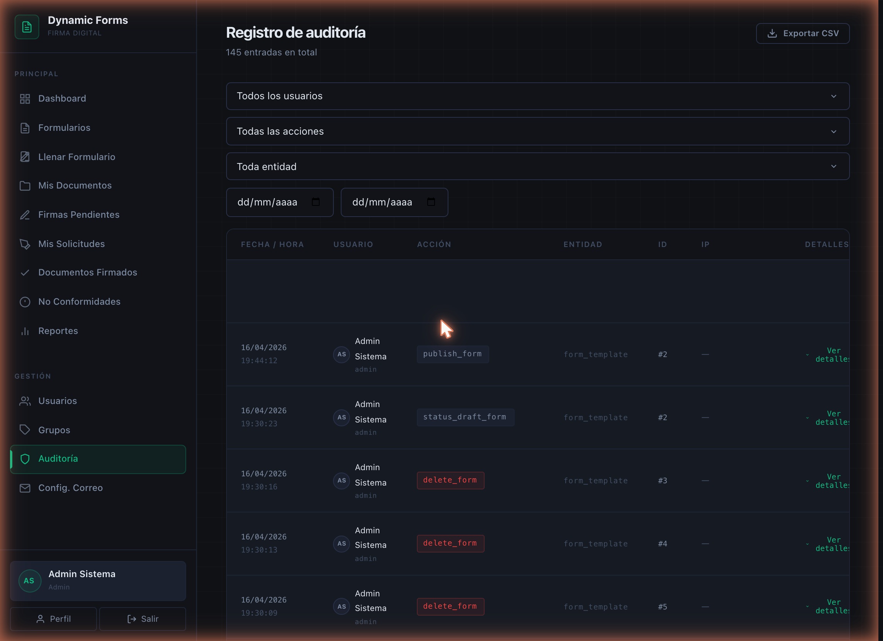Click the Dynamic Forms logo icon
The height and width of the screenshot is (641, 883).
pos(27,27)
